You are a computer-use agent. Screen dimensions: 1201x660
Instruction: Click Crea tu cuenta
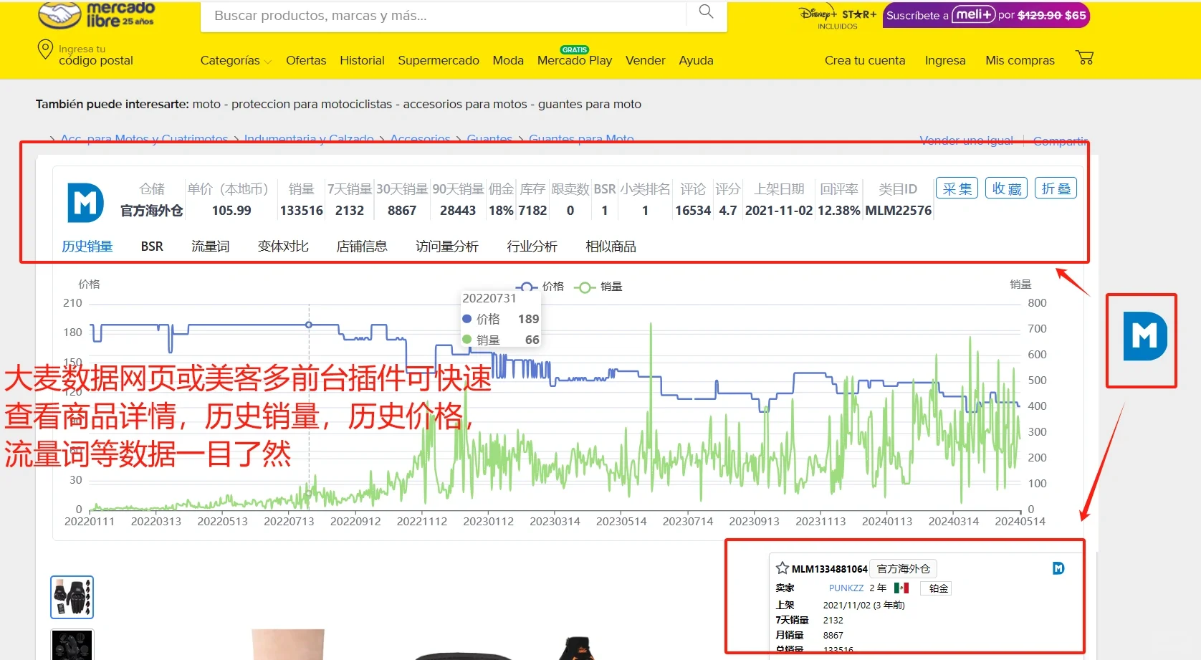865,61
